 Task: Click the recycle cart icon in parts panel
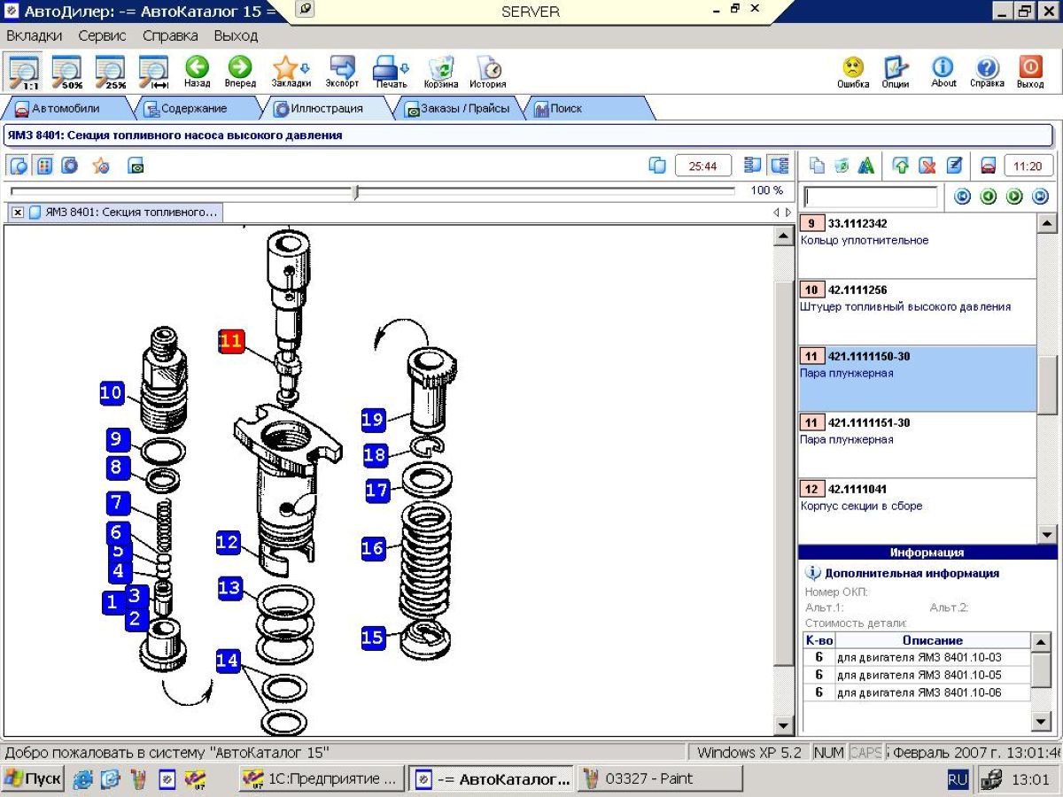[842, 166]
